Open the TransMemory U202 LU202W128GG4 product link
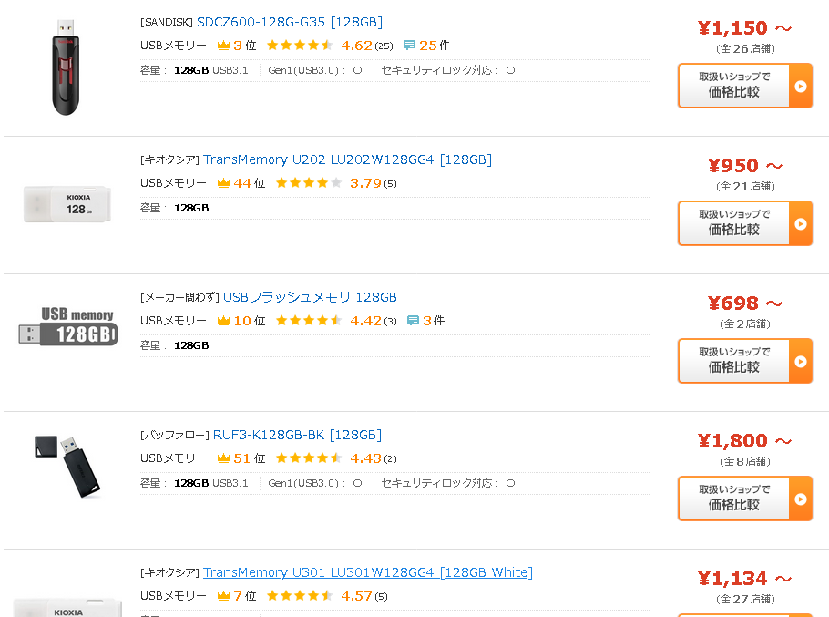 pyautogui.click(x=347, y=159)
